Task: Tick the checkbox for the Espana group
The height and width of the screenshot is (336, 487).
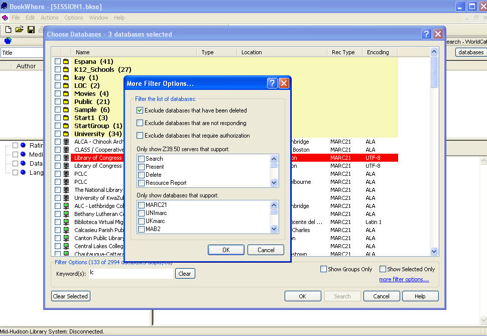Action: pyautogui.click(x=58, y=61)
